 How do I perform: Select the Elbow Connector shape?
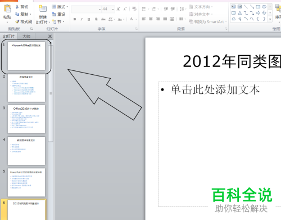tap(246, 13)
